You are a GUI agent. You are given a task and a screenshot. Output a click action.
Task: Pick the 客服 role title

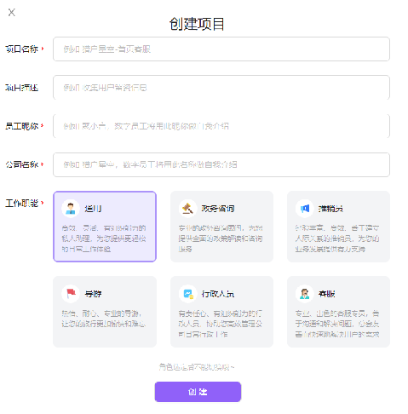coord(326,294)
